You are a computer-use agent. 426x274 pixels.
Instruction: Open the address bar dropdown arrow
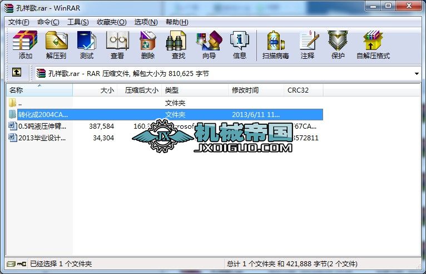point(417,73)
